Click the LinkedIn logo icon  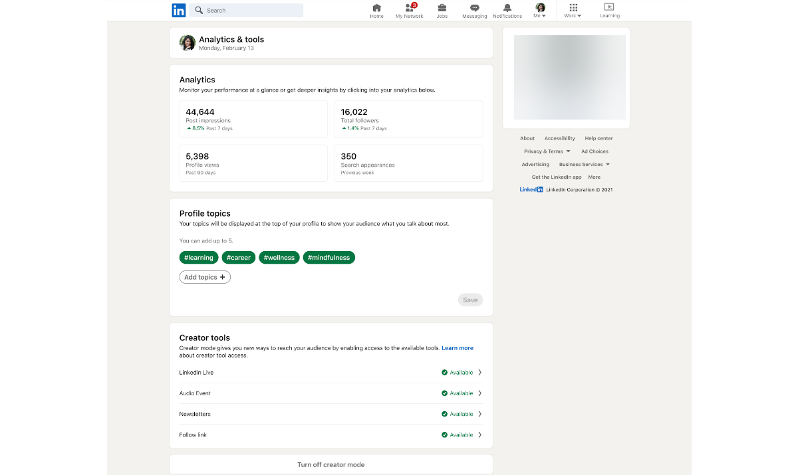178,10
